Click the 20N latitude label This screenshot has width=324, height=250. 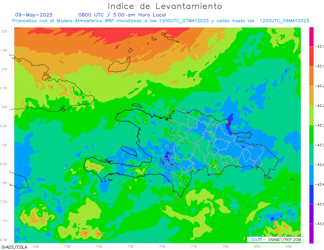click(4, 107)
